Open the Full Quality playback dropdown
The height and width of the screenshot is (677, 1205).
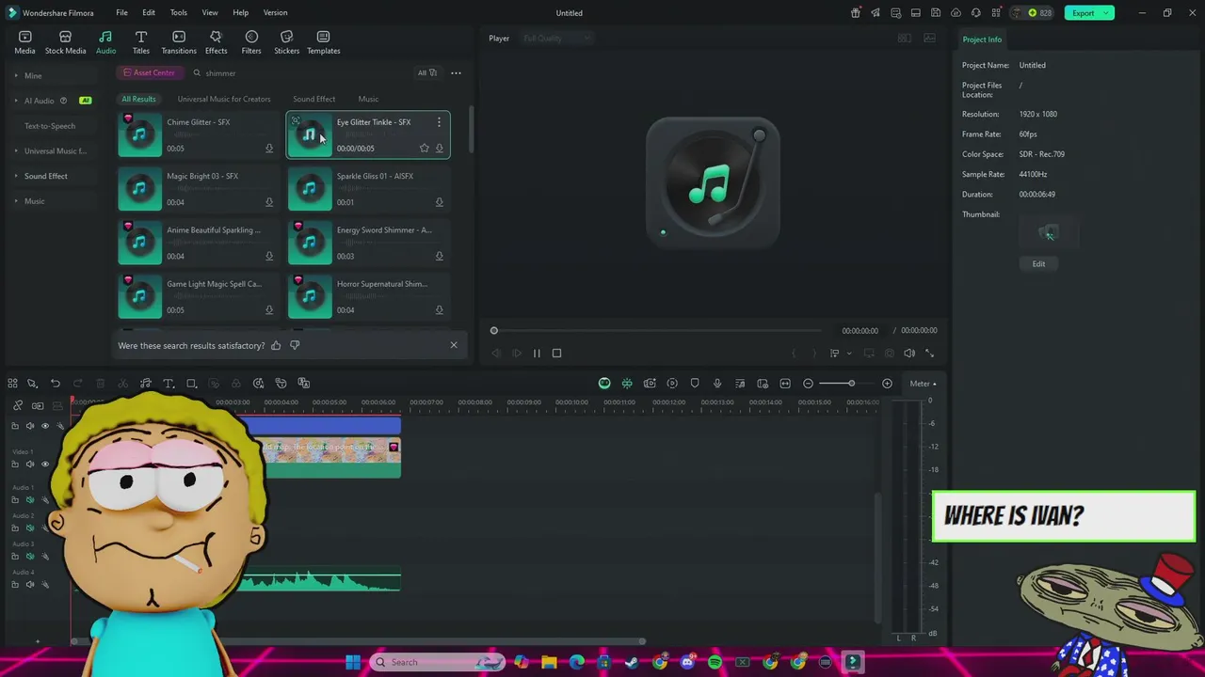pos(557,39)
